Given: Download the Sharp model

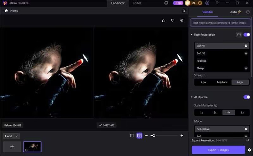Looking at the screenshot, I should coord(246,68).
